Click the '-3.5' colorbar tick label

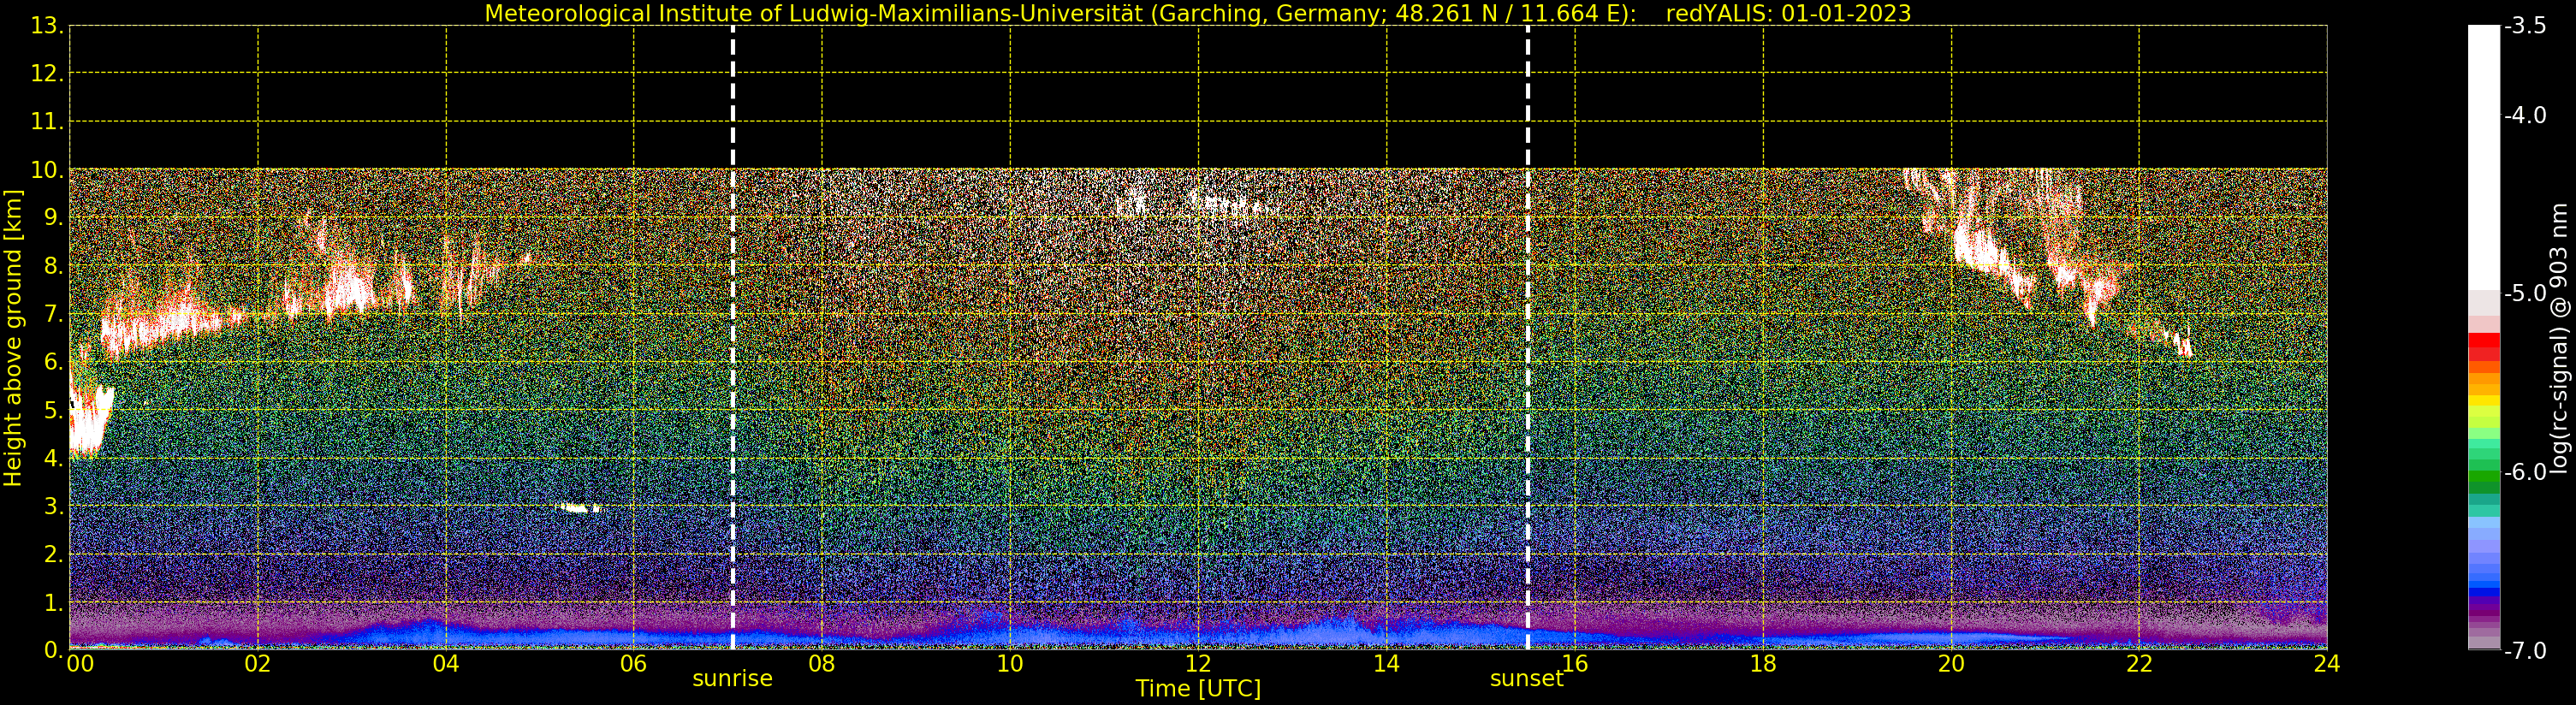tap(2525, 26)
